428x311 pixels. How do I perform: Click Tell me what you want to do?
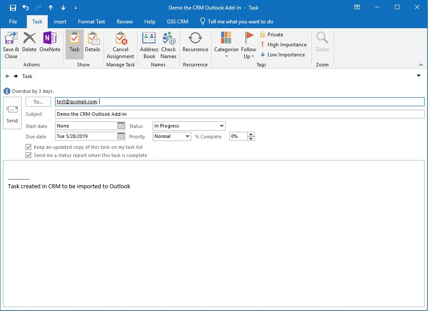point(237,22)
